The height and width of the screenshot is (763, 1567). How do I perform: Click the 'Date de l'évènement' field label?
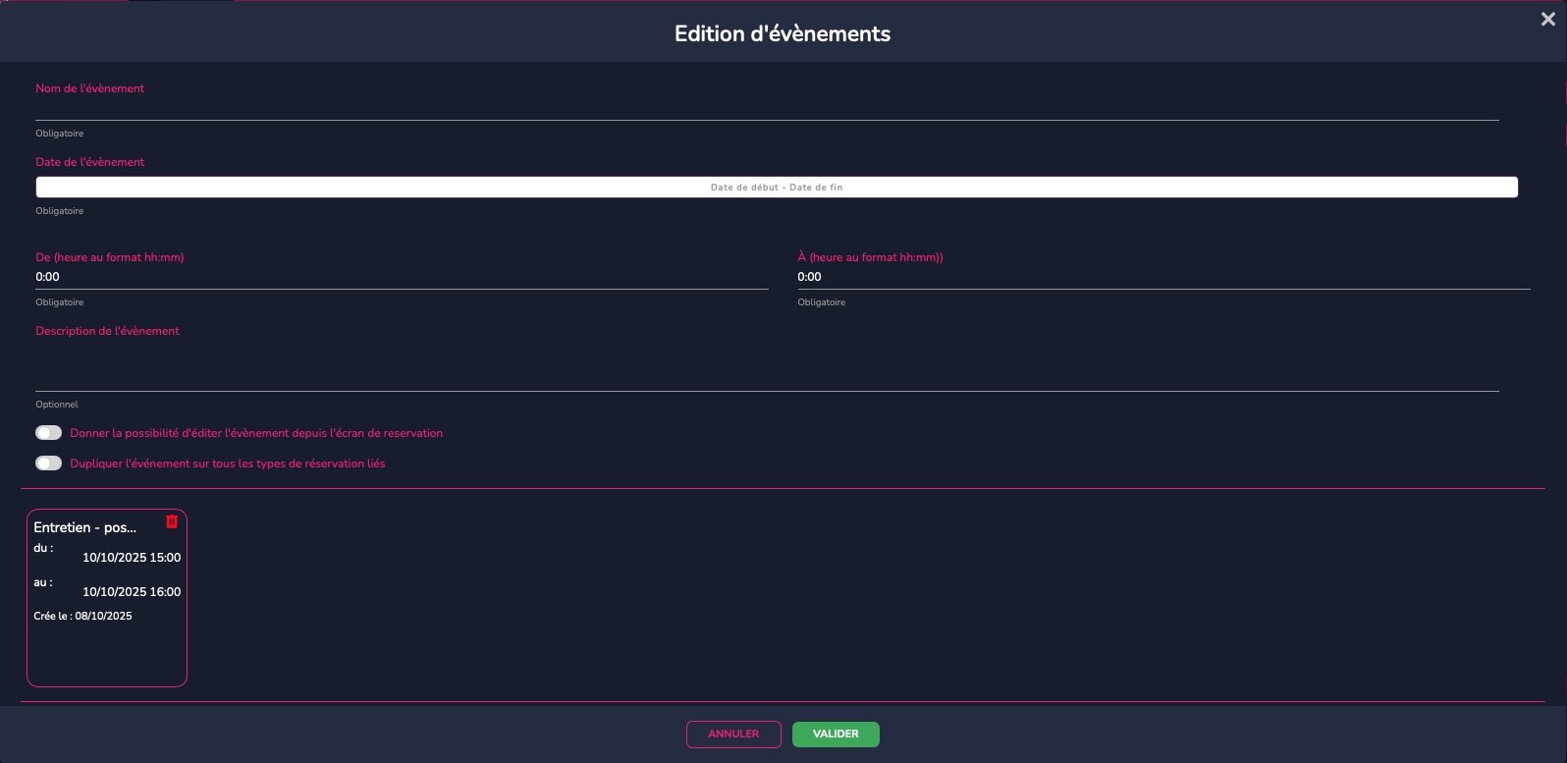pyautogui.click(x=89, y=162)
